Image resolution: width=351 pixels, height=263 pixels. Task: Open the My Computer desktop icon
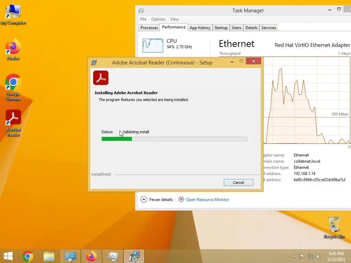tap(13, 14)
